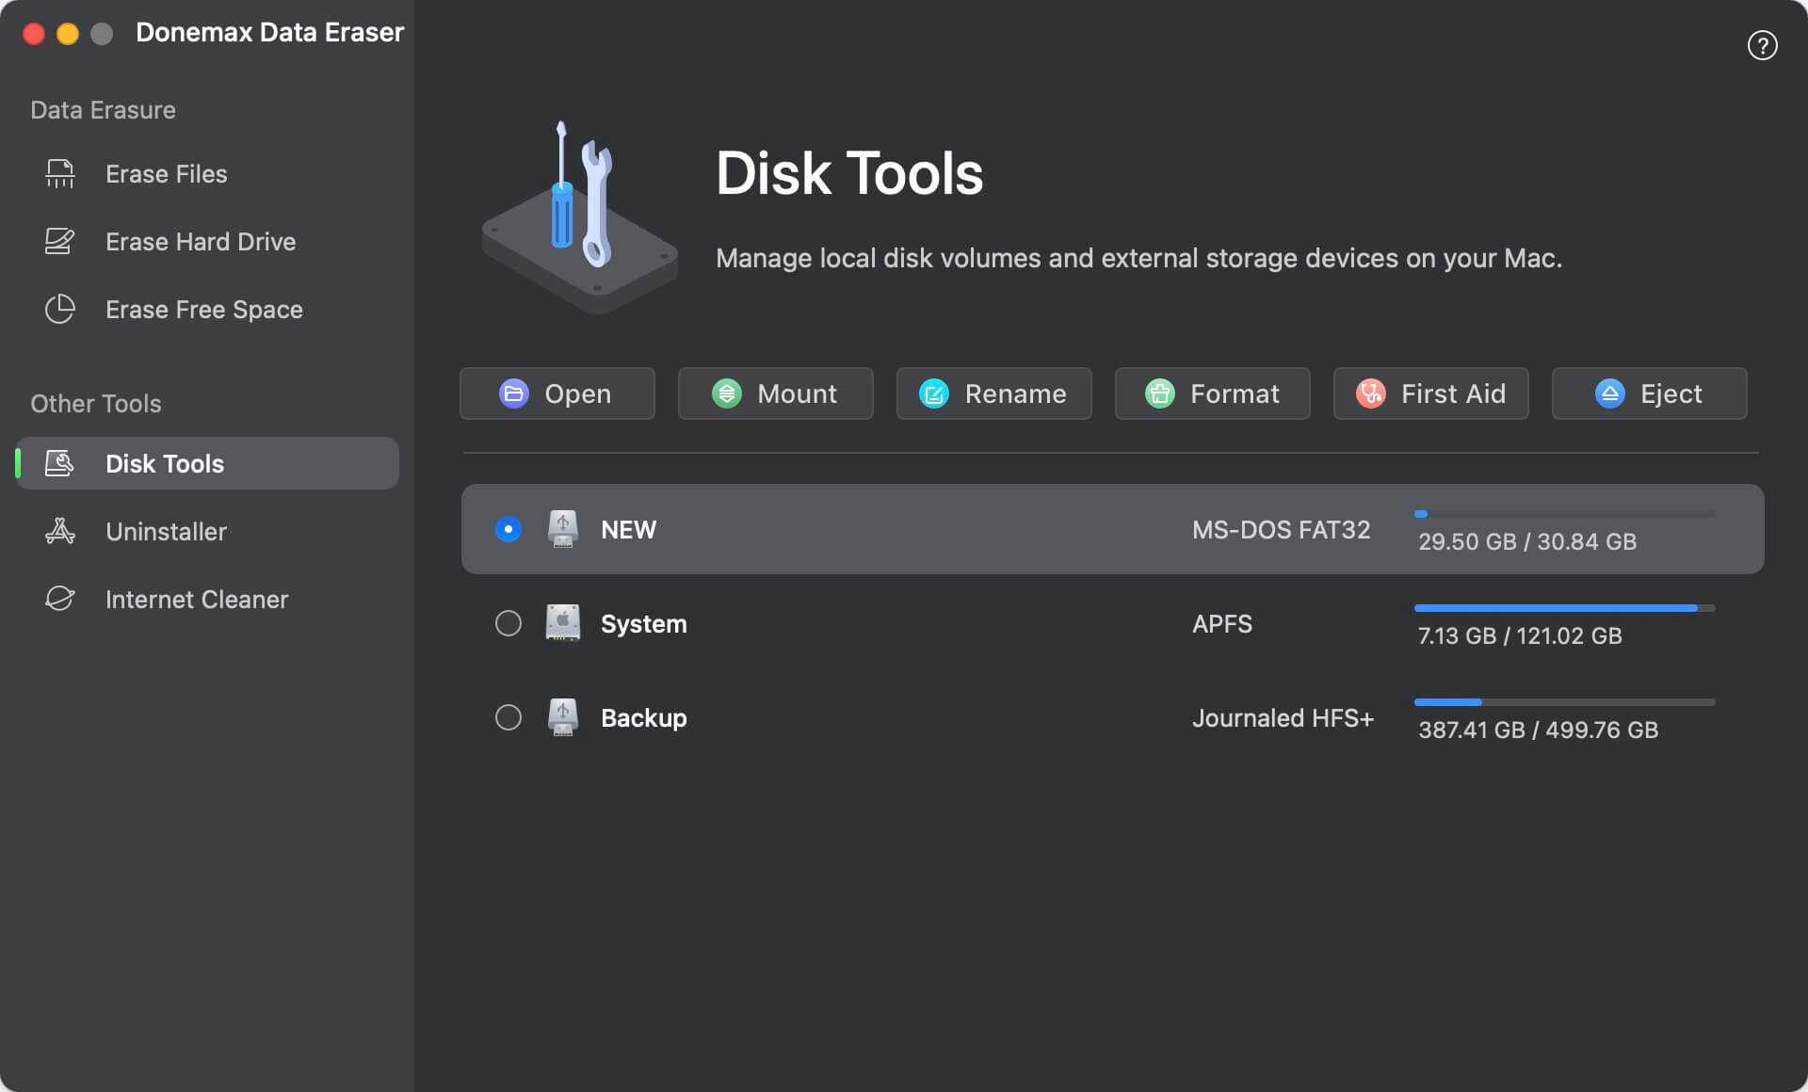The width and height of the screenshot is (1808, 1092).
Task: Select the NEW volume radio button
Action: [508, 529]
